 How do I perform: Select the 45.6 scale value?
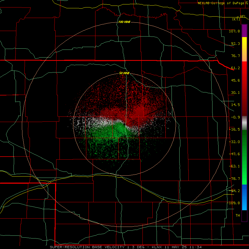pos(235,80)
